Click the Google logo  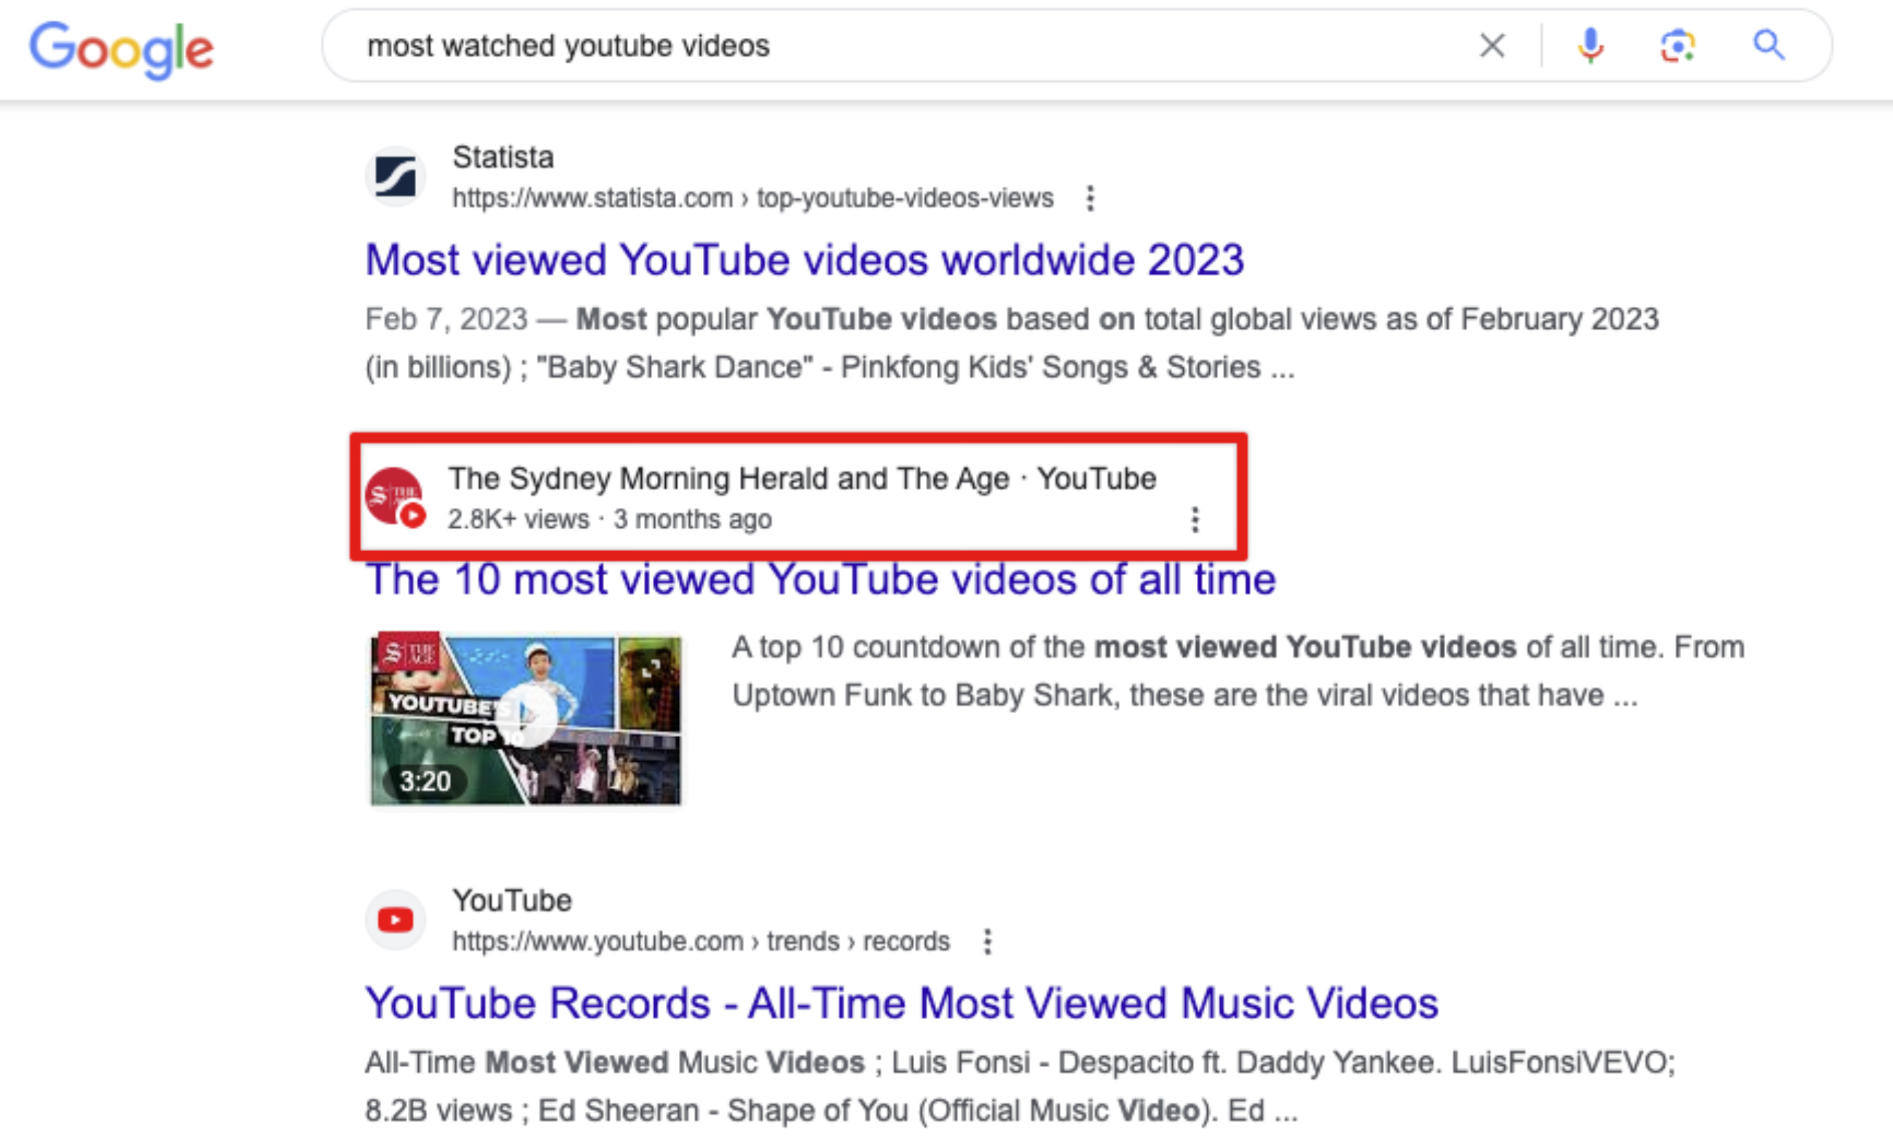(122, 47)
